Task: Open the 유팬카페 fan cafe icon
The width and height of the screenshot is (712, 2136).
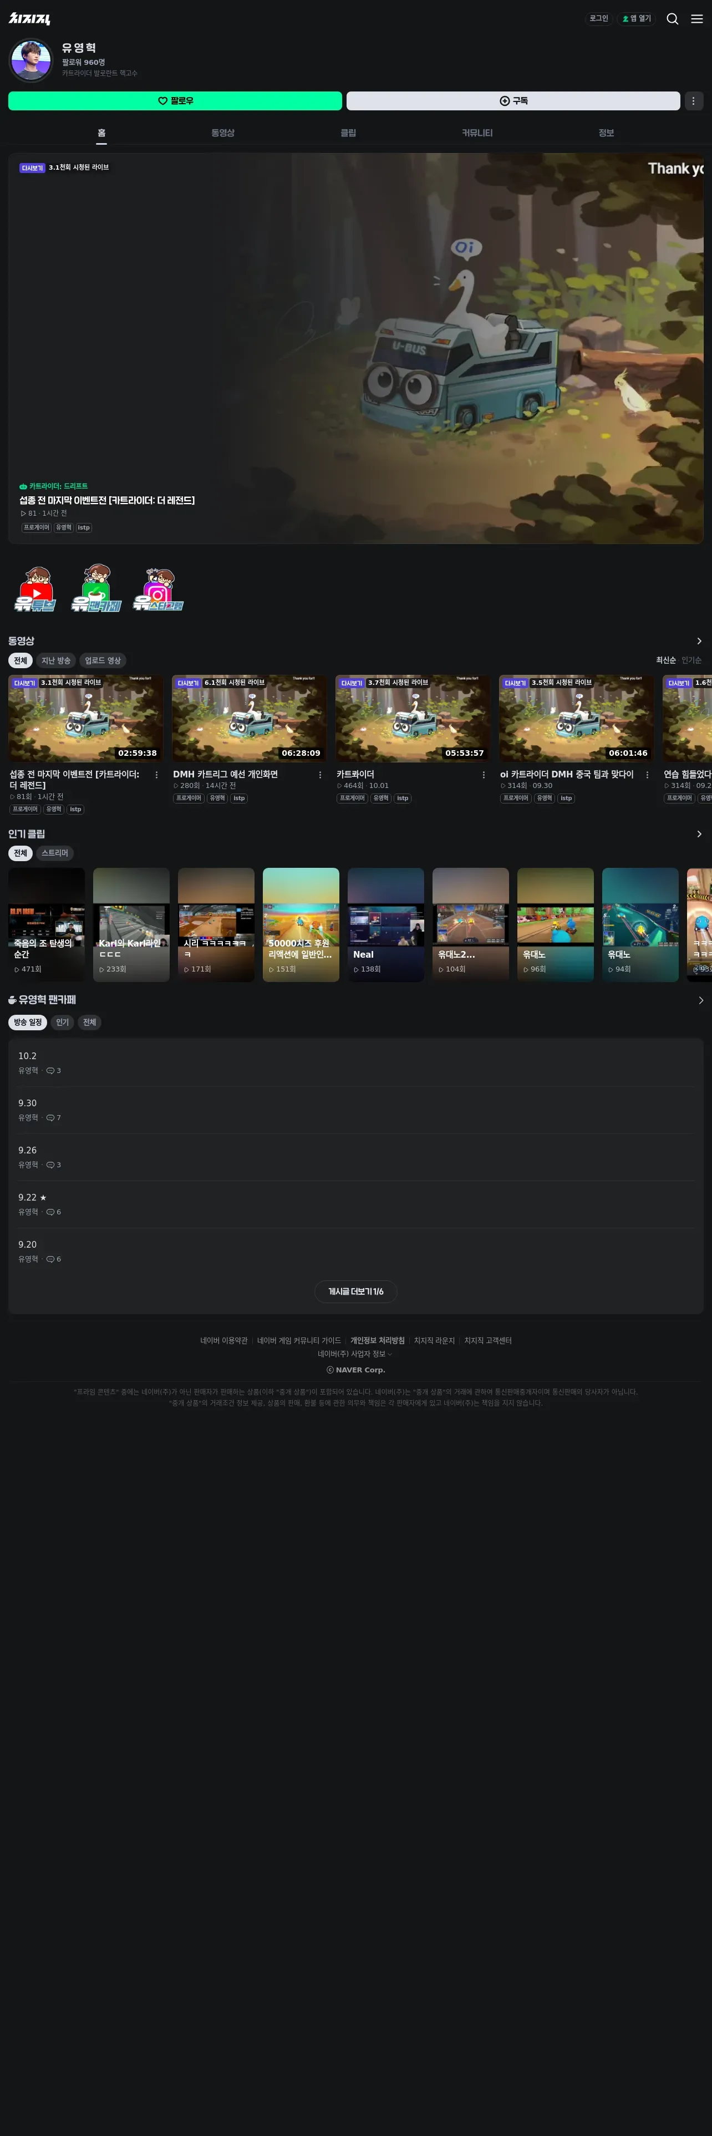Action: pos(96,589)
